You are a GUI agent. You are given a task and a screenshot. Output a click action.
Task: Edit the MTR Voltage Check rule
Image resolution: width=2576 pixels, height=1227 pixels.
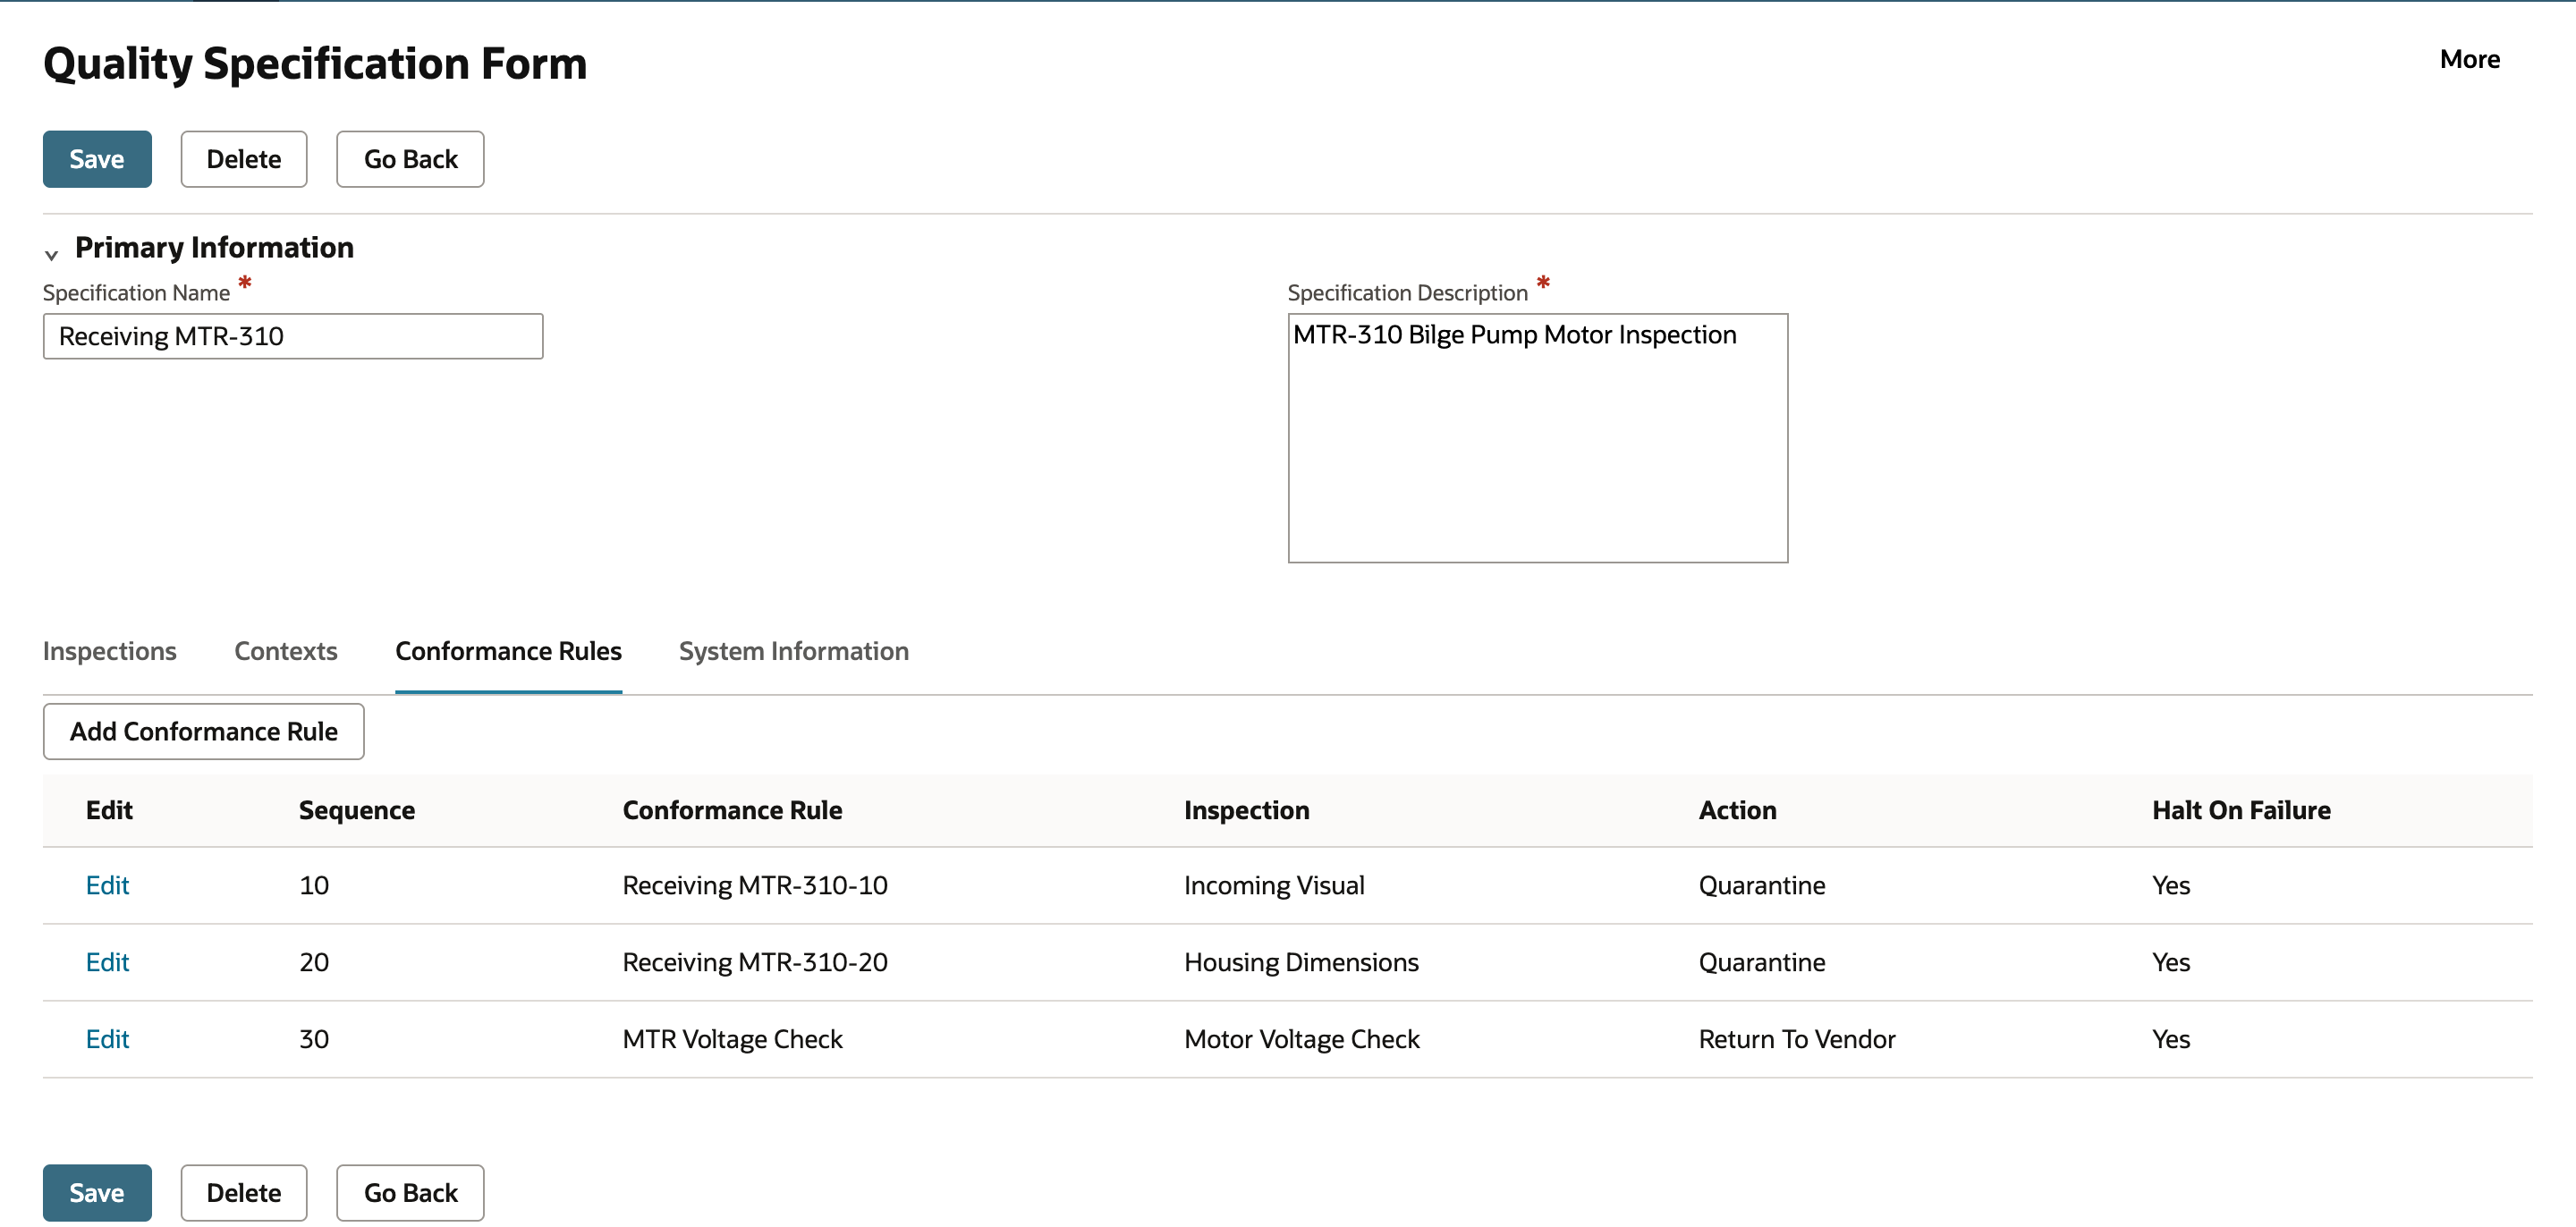(x=107, y=1039)
